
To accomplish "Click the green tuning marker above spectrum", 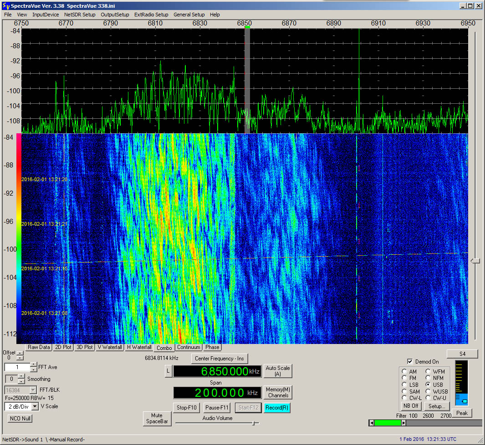I will pos(247,27).
